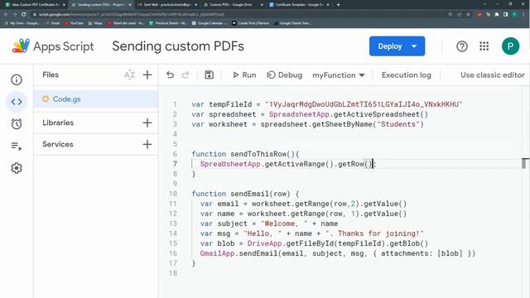The height and width of the screenshot is (298, 530).
Task: Open the project Overview info icon
Action: (x=17, y=79)
